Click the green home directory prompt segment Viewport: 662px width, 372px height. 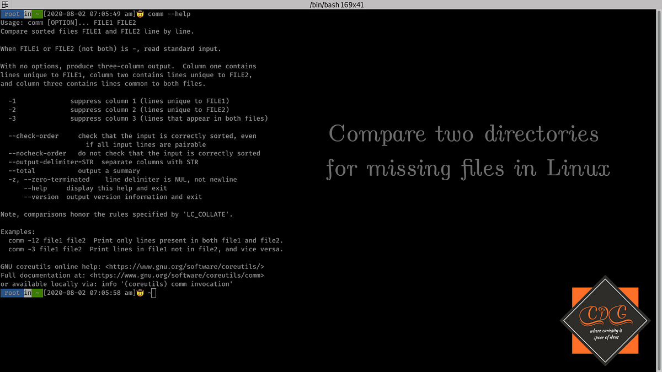click(x=37, y=293)
